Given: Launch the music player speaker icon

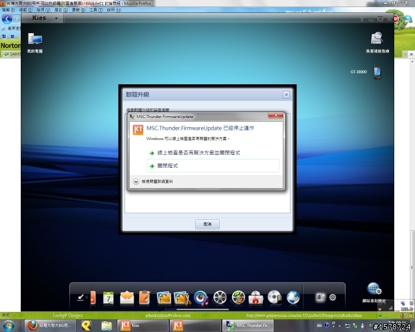Looking at the screenshot, I should point(200,298).
